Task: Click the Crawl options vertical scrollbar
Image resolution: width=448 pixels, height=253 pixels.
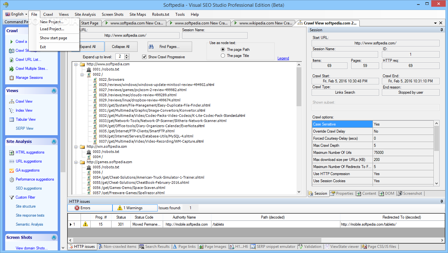Action: [x=437, y=153]
